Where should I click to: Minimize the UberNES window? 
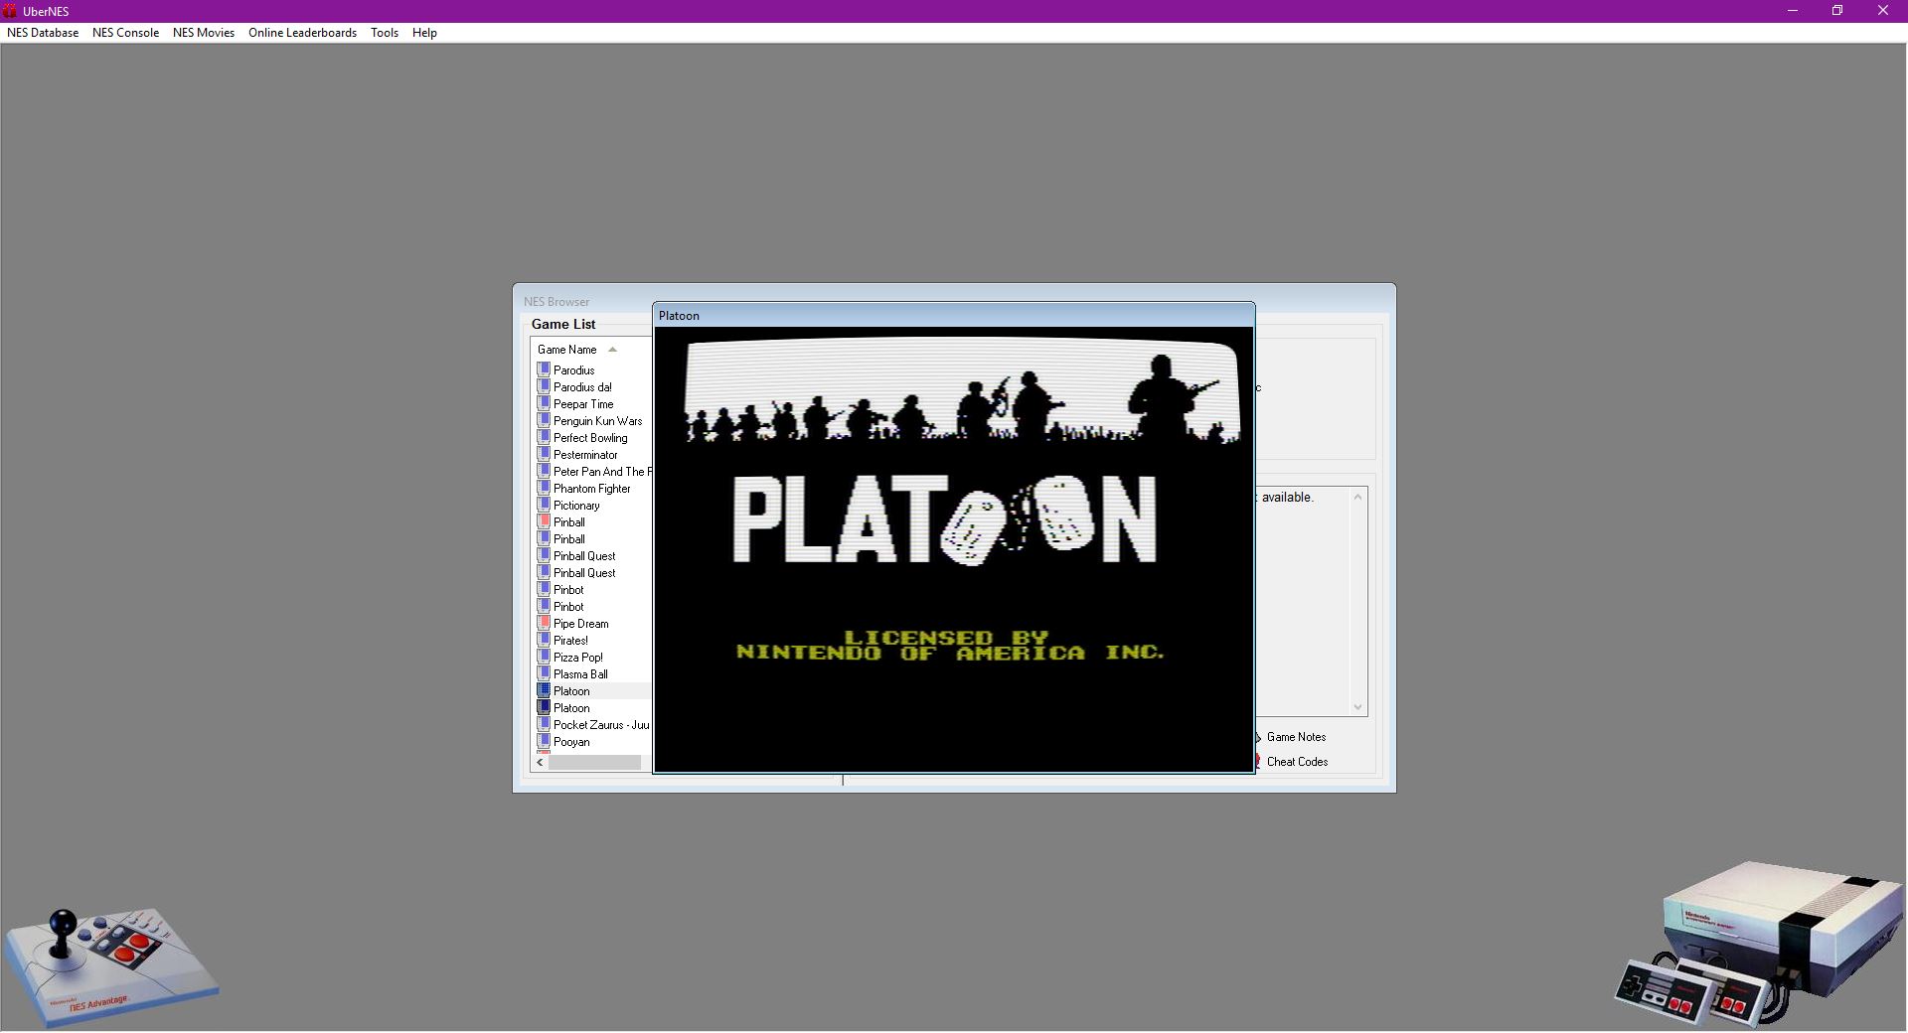[1793, 11]
